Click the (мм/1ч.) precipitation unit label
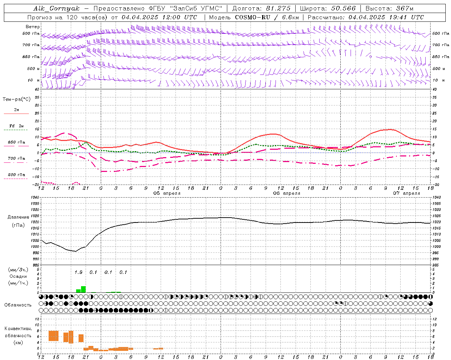Screen dimensions: 451x360 point(18,283)
